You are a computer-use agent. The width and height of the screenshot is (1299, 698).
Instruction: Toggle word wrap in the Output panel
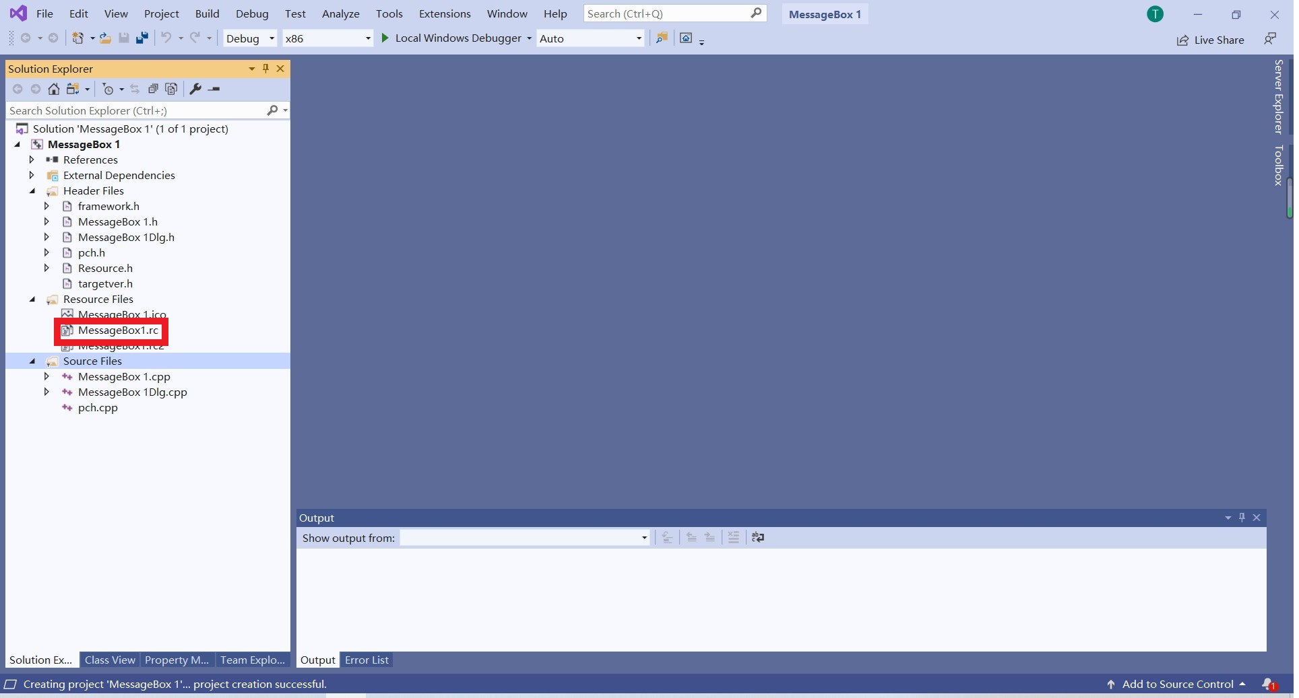click(x=757, y=538)
